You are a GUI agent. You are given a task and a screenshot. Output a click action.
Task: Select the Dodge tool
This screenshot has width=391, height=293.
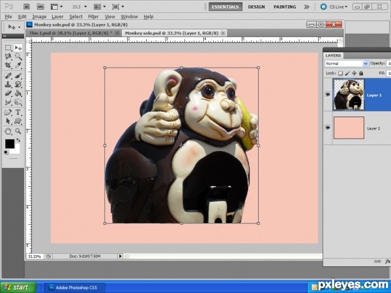tap(18, 102)
